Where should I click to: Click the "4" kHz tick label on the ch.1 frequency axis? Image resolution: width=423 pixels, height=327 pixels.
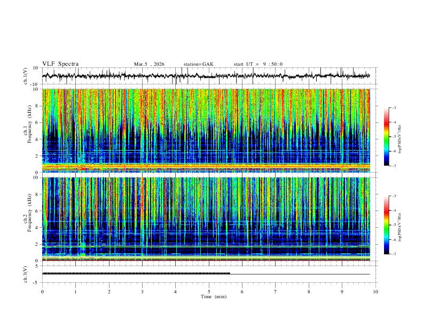(37, 139)
